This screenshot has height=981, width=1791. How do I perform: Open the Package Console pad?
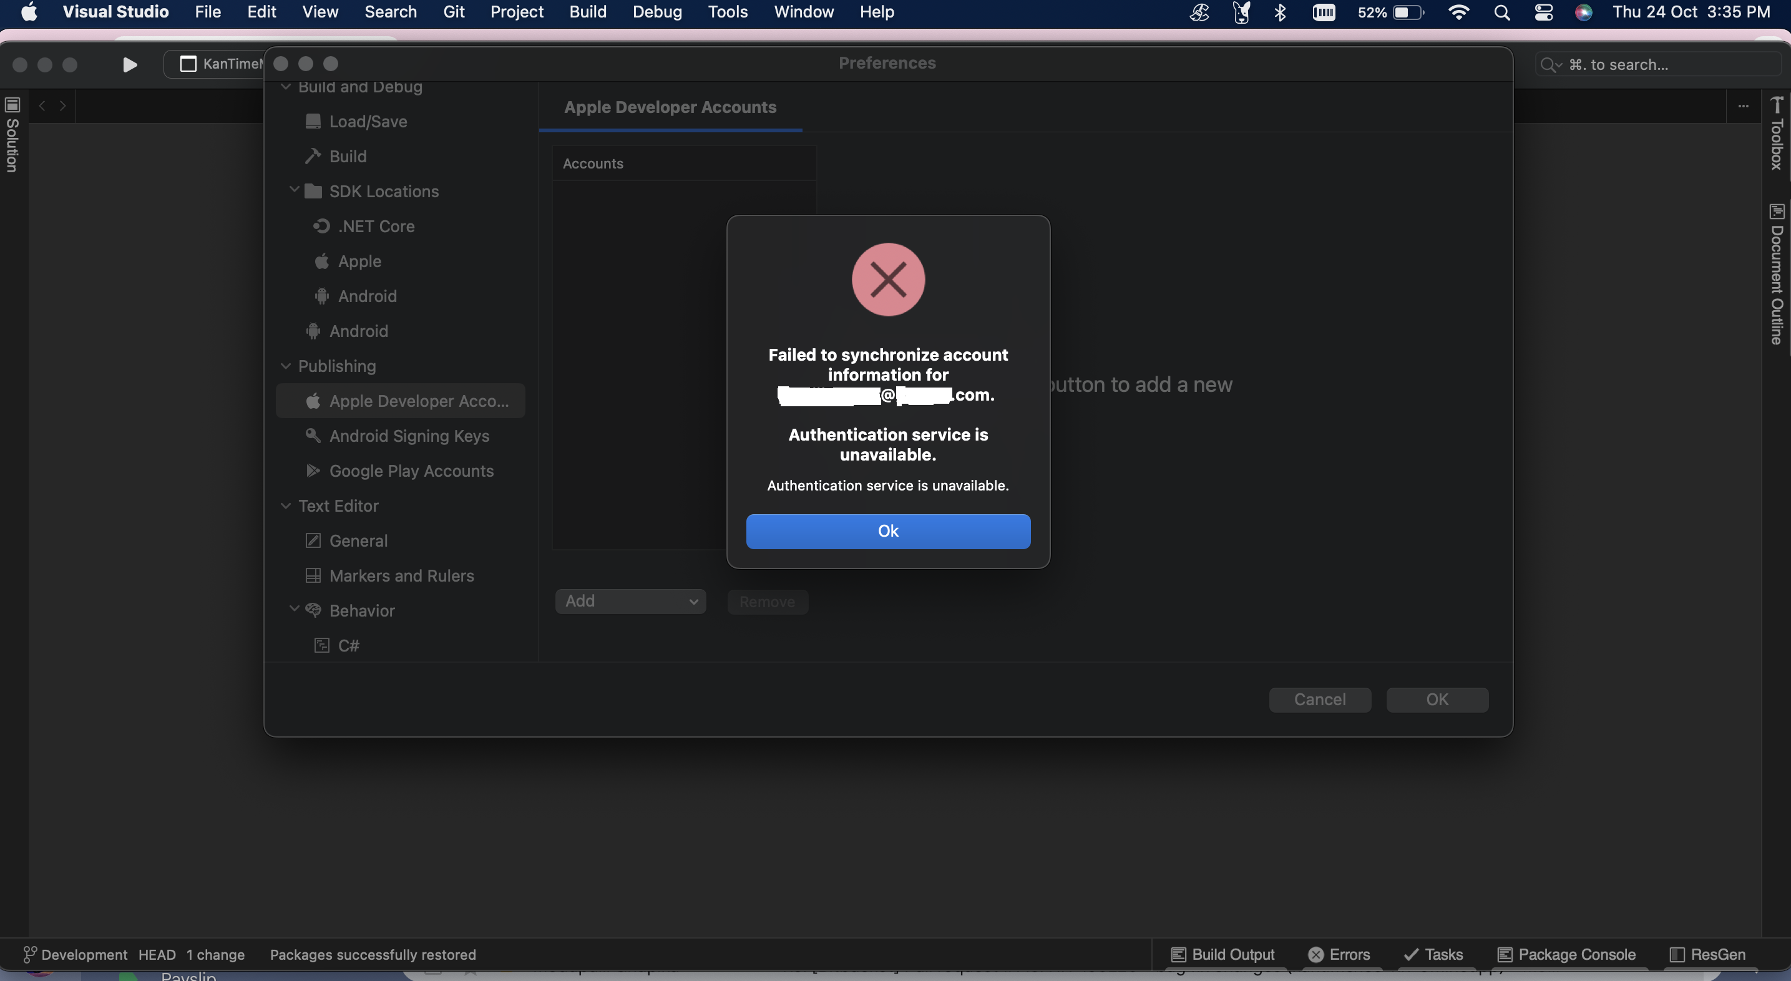(1566, 955)
